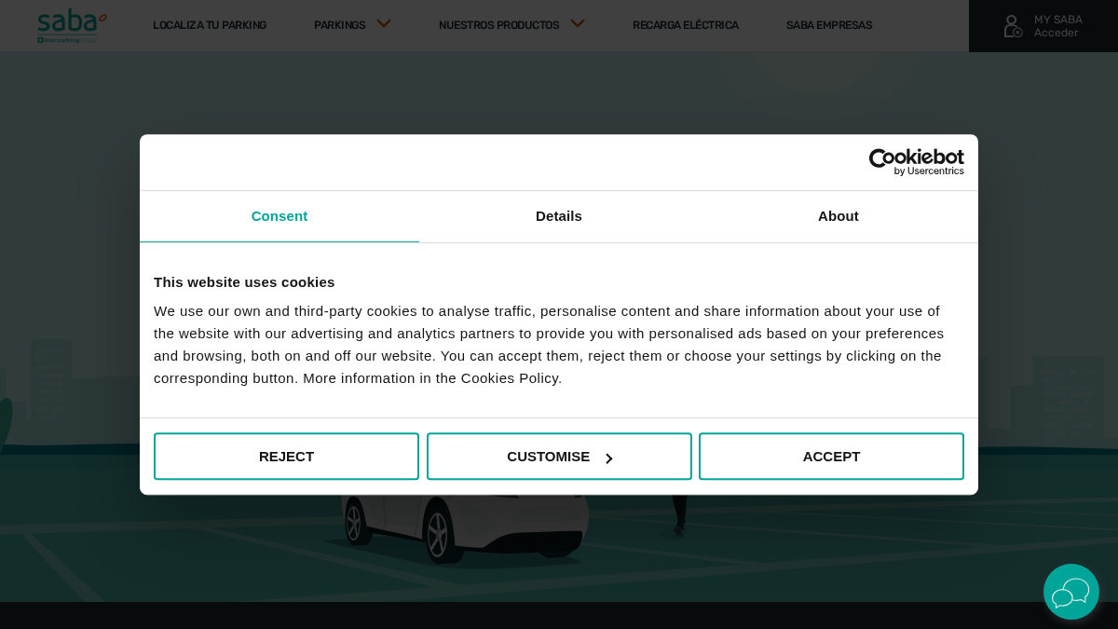
Task: Expand the Parkings menu chevron
Action: pos(384,23)
